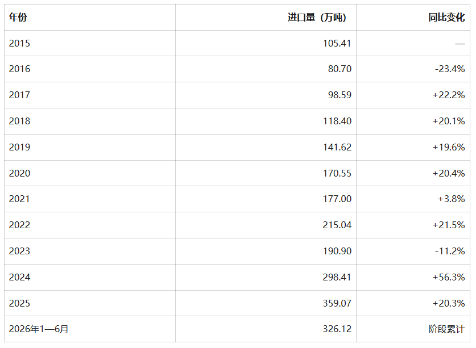The image size is (476, 348).
Task: Select the +19.6% change cell
Action: point(449,147)
